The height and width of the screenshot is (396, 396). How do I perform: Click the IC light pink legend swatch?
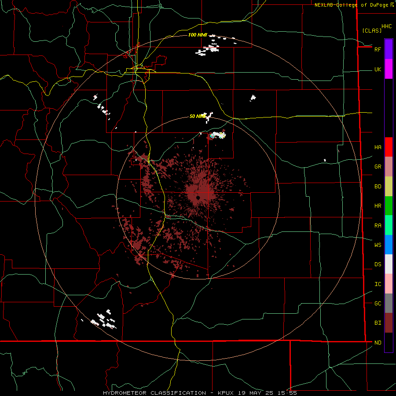(389, 284)
